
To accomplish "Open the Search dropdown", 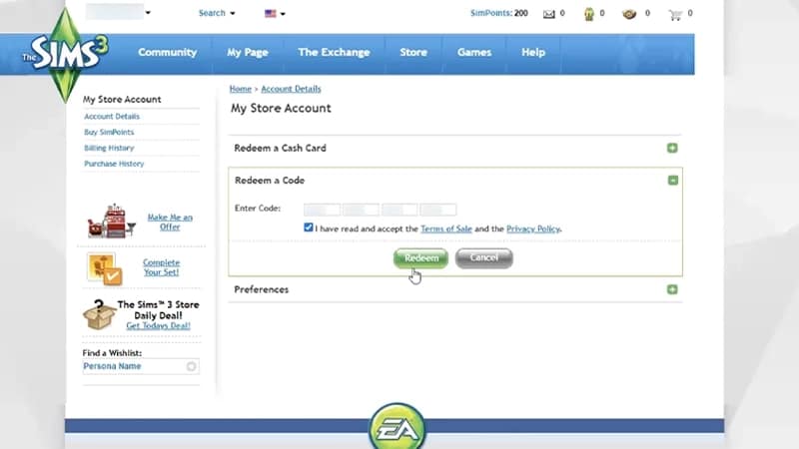I will pyautogui.click(x=217, y=13).
